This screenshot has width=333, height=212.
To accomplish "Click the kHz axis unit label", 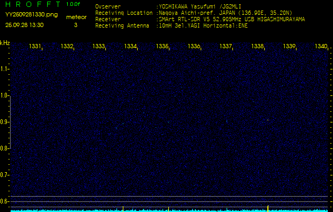I will (5, 43).
